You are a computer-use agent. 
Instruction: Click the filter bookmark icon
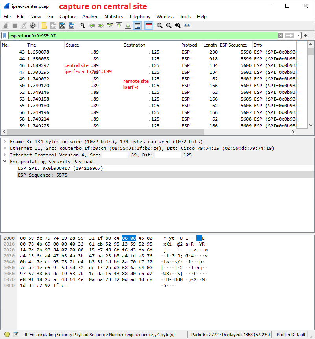tap(5, 35)
